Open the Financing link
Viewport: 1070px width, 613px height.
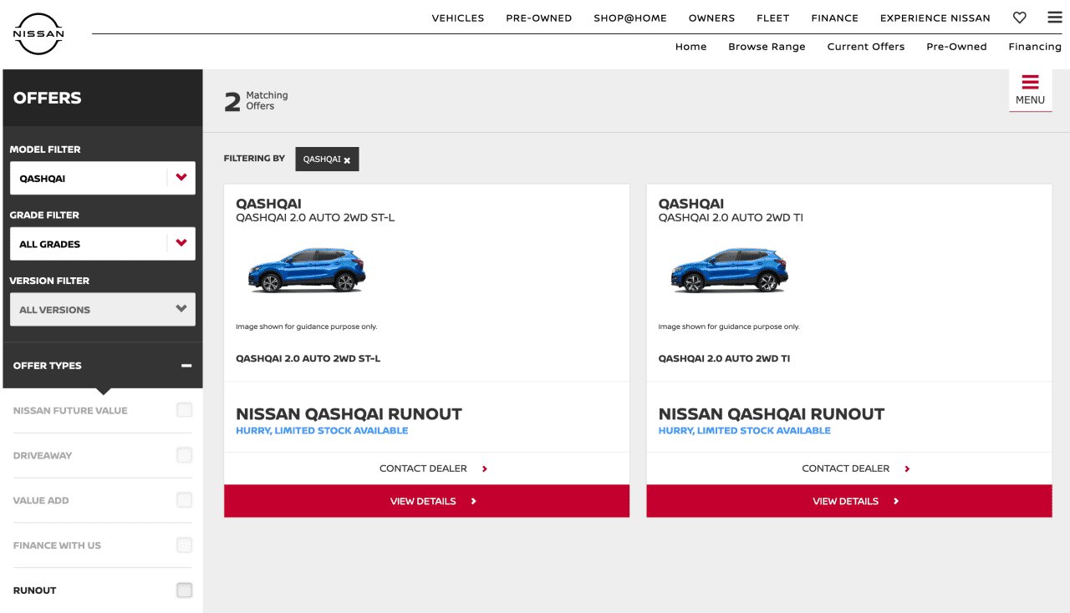1035,47
